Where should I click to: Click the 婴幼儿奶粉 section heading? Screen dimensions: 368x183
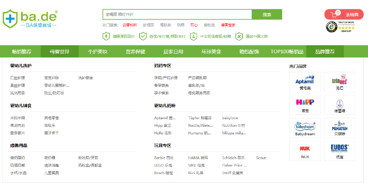click(165, 106)
